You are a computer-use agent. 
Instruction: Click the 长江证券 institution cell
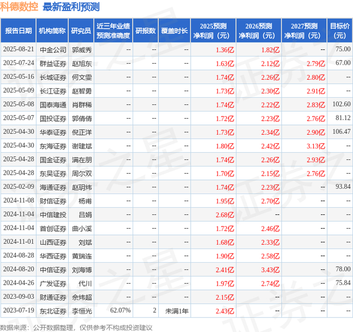(53, 91)
